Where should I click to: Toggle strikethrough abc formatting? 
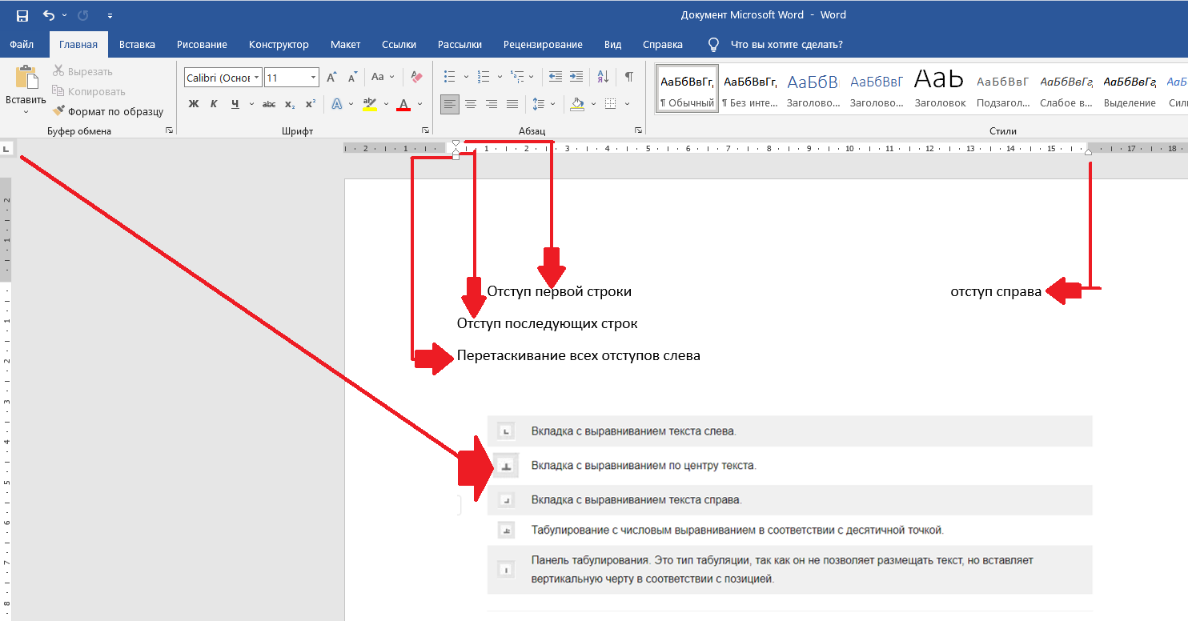[x=269, y=104]
